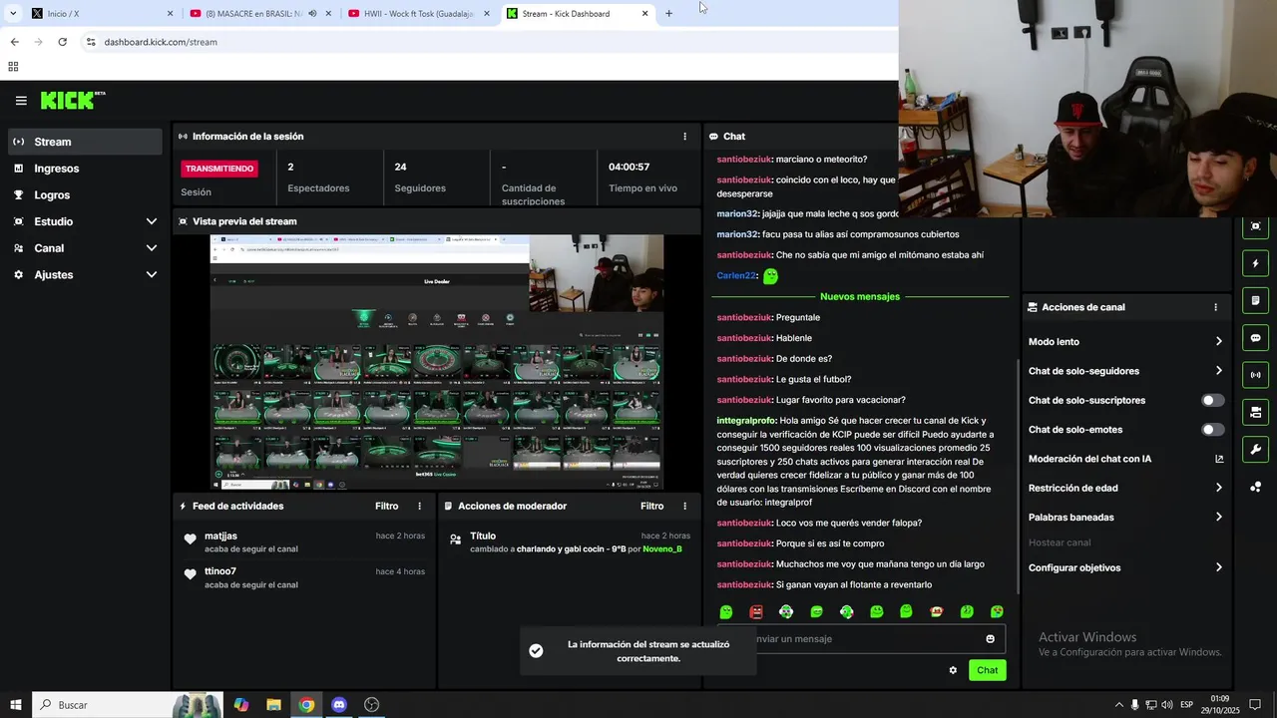Viewport: 1277px width, 718px height.
Task: Open the Feed de actividades Filtro
Action: (x=386, y=507)
